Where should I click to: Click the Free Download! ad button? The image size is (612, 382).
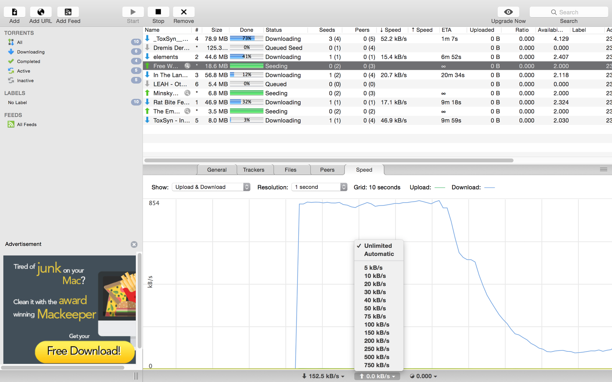point(85,351)
